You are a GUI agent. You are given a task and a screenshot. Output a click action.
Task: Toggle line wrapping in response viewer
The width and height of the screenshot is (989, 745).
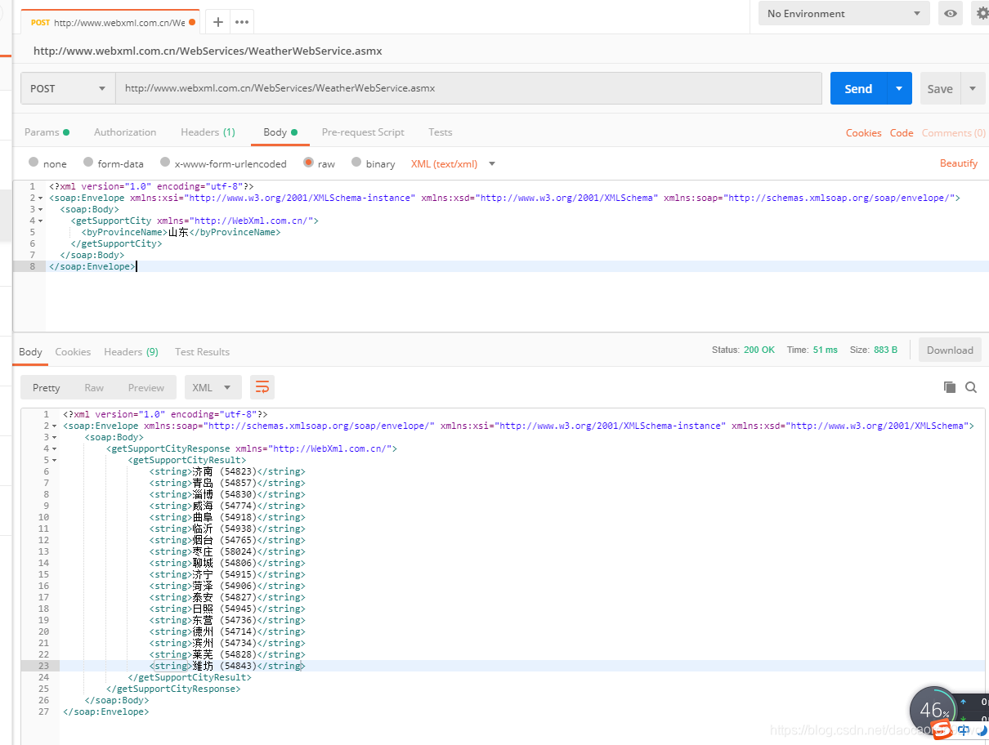[262, 387]
